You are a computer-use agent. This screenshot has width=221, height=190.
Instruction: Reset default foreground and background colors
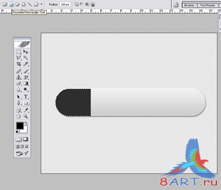[17, 132]
